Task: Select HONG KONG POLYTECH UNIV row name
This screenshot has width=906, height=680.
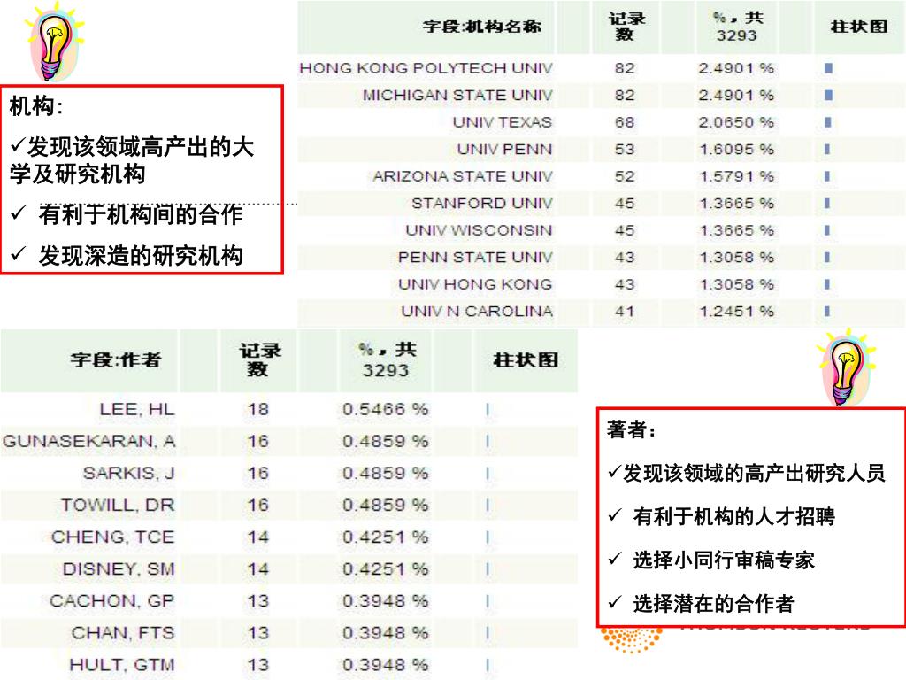Action: point(426,68)
